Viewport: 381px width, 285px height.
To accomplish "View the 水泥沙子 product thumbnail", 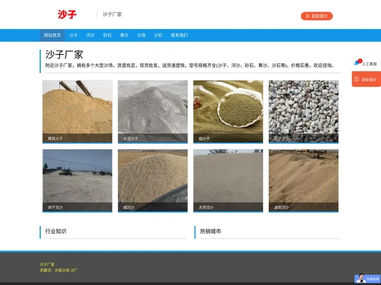I will pyautogui.click(x=152, y=111).
